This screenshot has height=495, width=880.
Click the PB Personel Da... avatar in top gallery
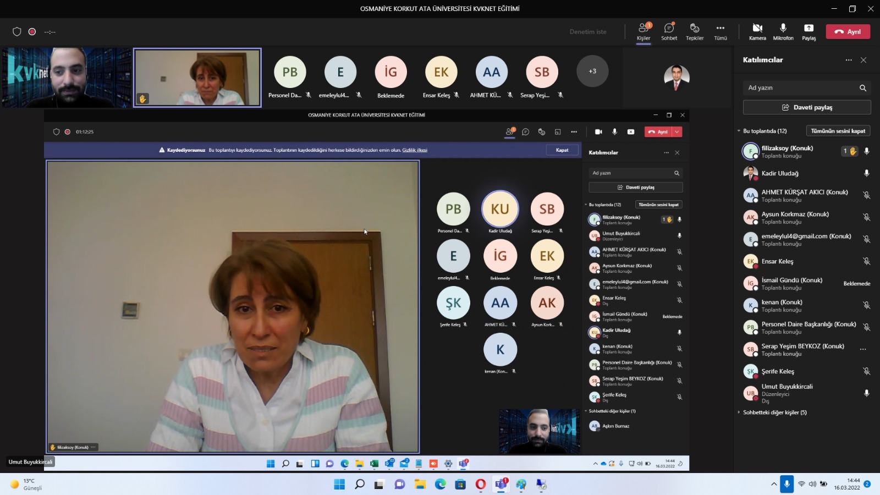(x=290, y=72)
